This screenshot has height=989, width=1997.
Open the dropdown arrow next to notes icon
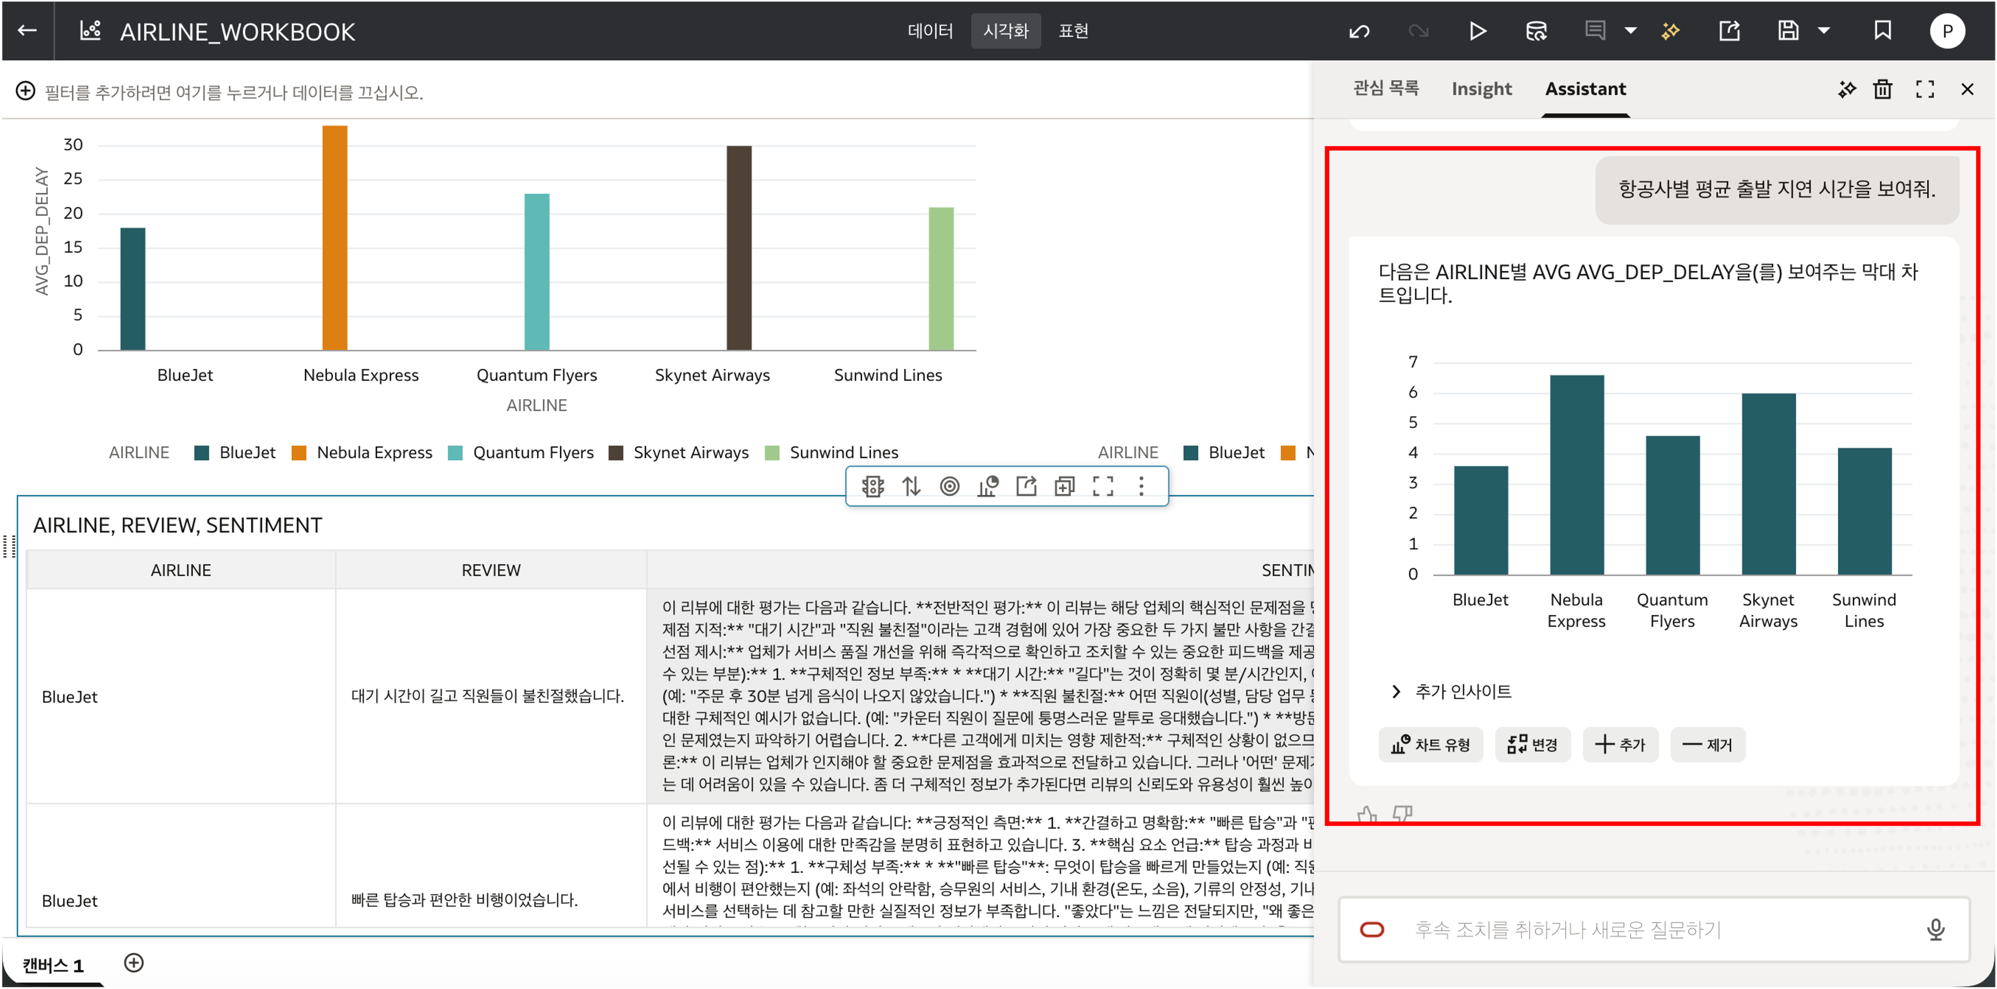point(1631,31)
